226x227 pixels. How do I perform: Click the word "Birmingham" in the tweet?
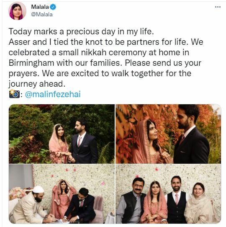point(31,63)
